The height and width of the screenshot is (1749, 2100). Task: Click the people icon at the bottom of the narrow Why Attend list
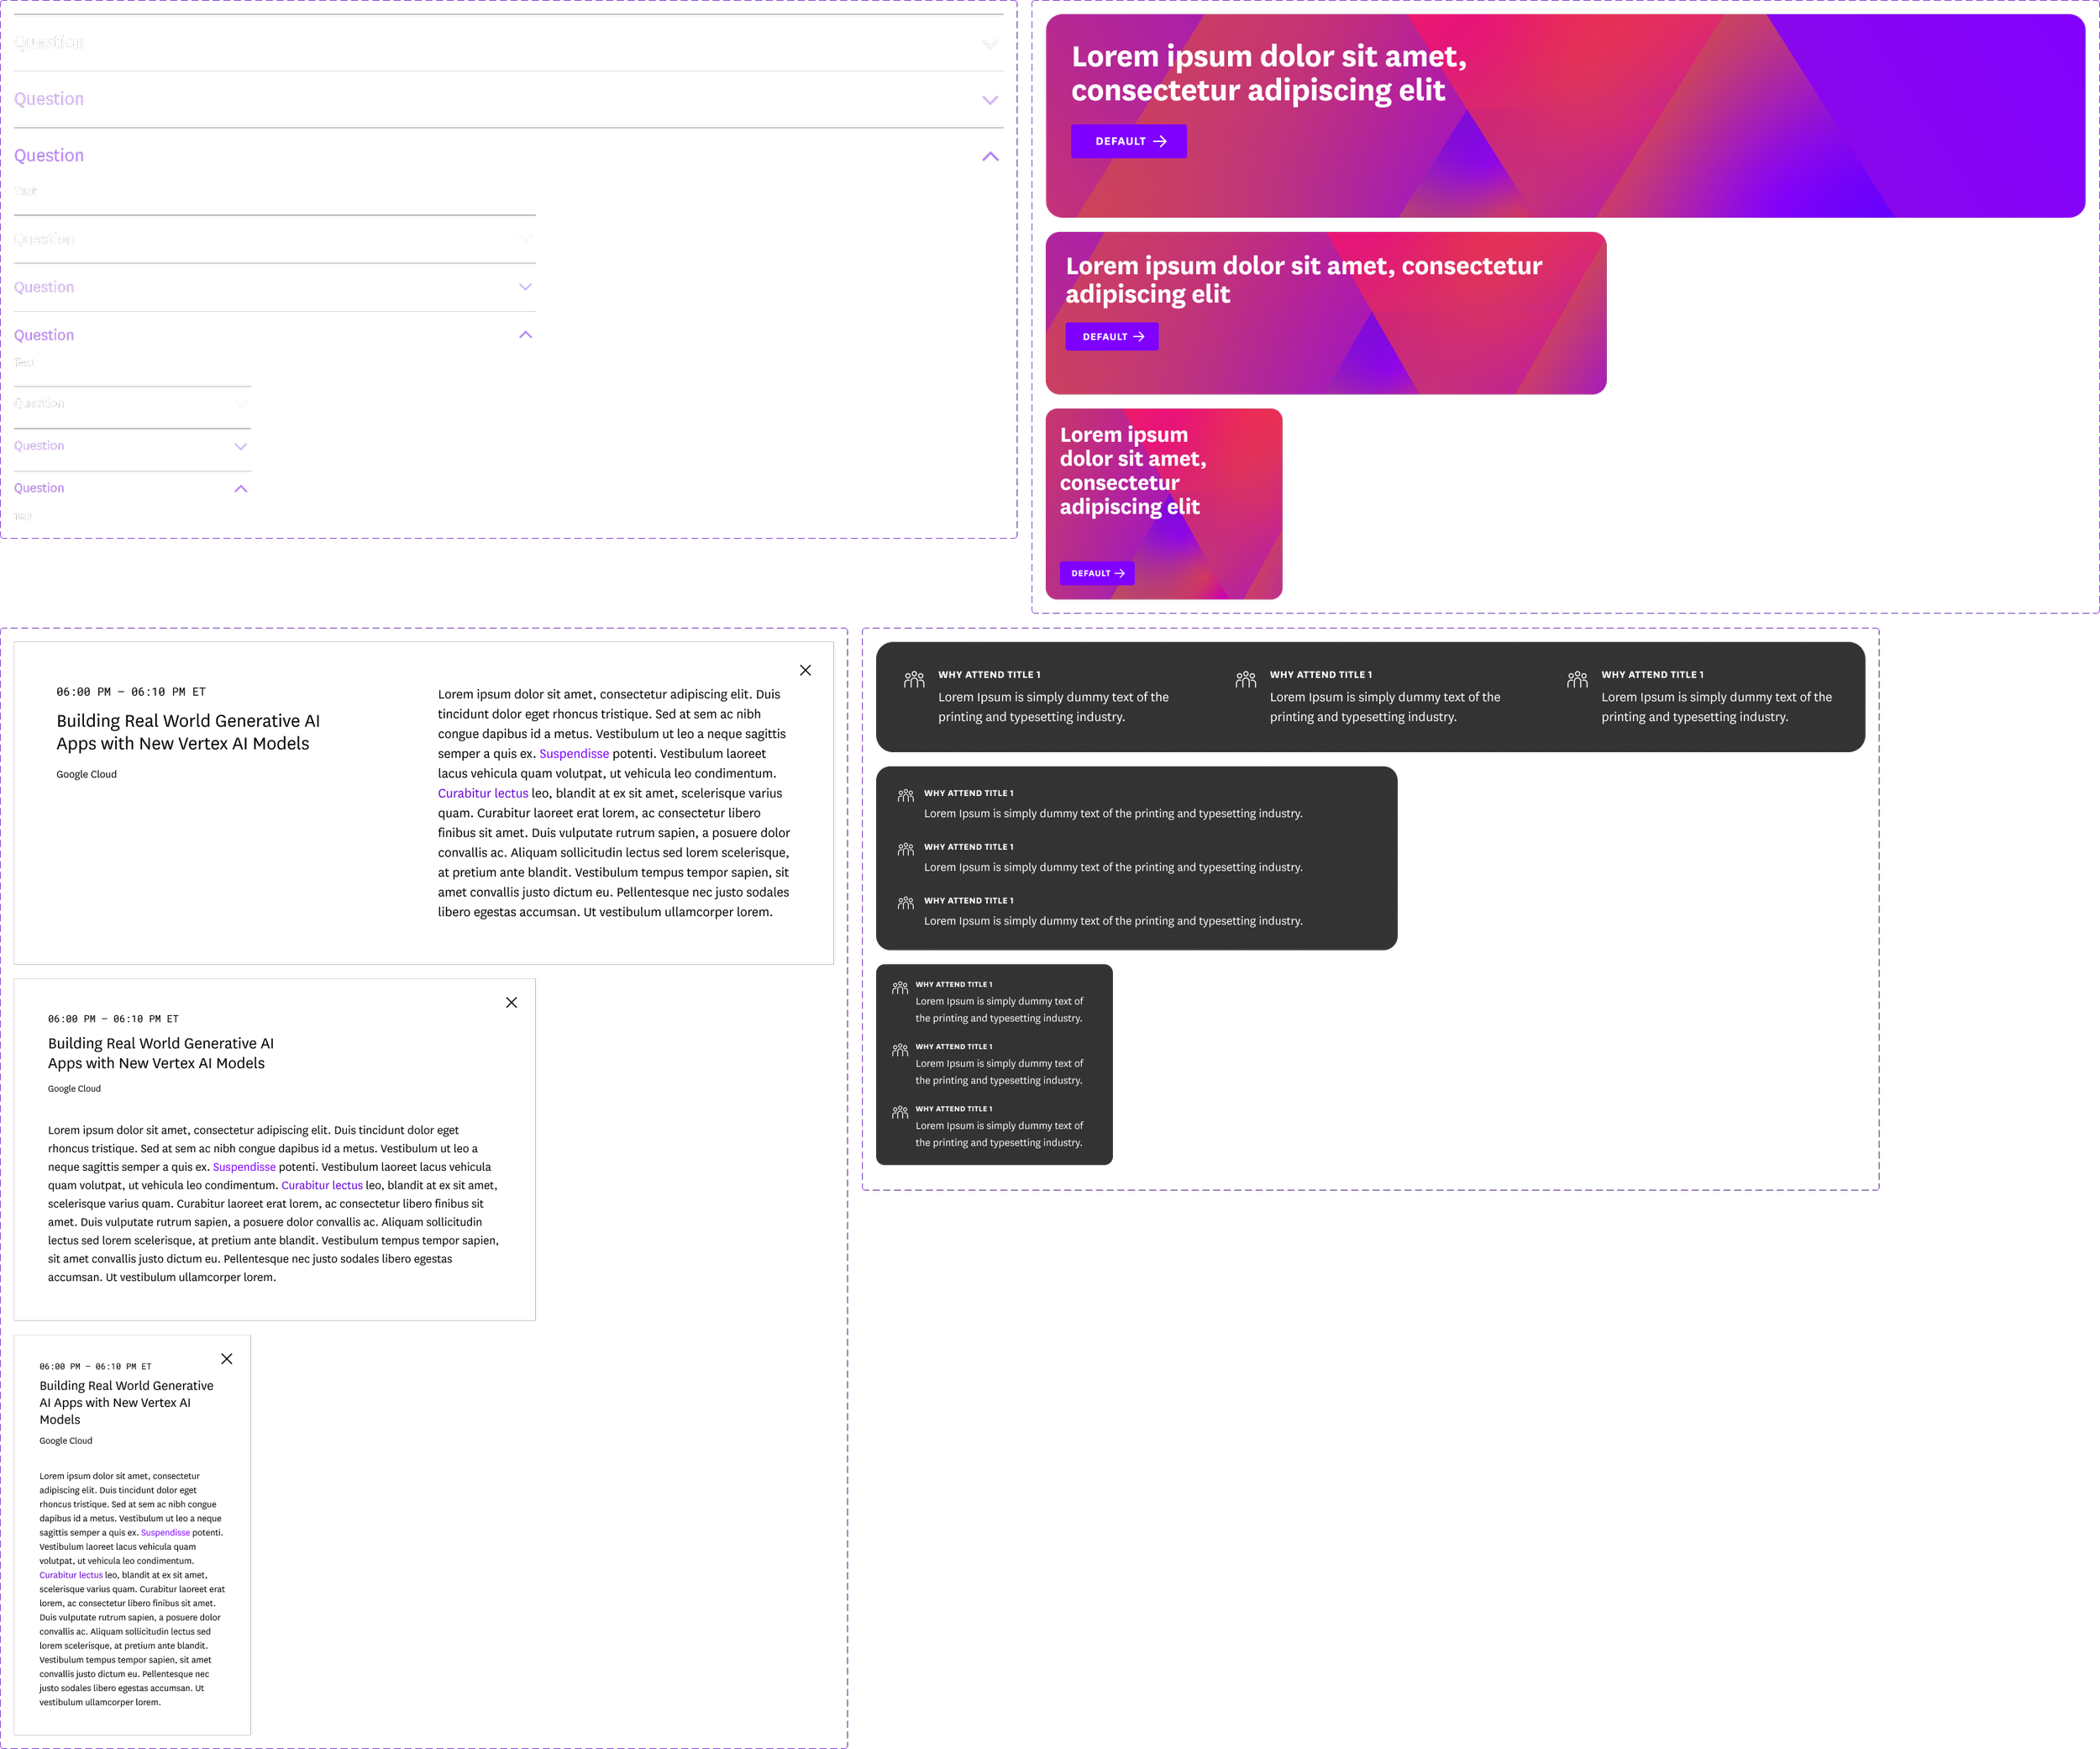point(900,1113)
